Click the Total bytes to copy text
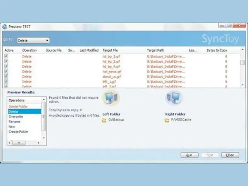Viewport: 248px width, 186px height. (x=65, y=110)
